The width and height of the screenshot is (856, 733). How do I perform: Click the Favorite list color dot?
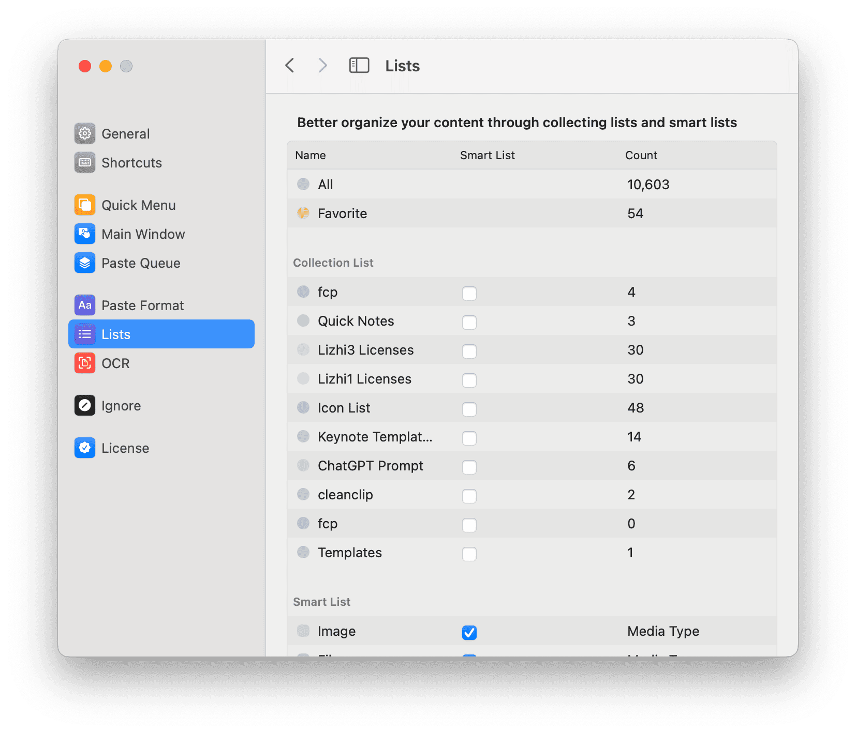(303, 213)
